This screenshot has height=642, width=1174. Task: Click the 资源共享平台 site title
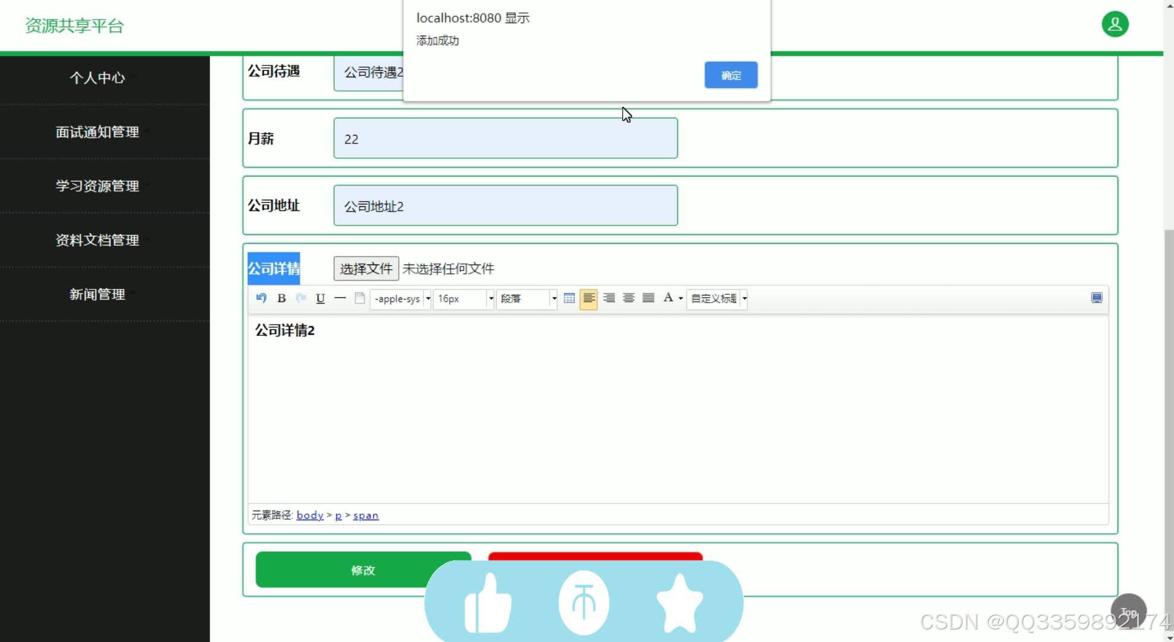(74, 26)
